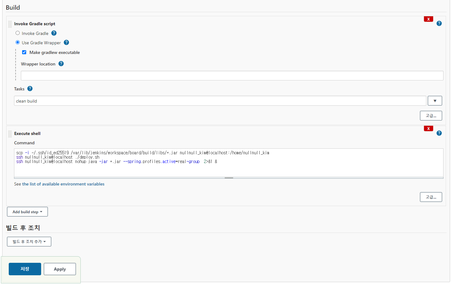Click the Build section heading
The height and width of the screenshot is (284, 451).
pyautogui.click(x=13, y=7)
